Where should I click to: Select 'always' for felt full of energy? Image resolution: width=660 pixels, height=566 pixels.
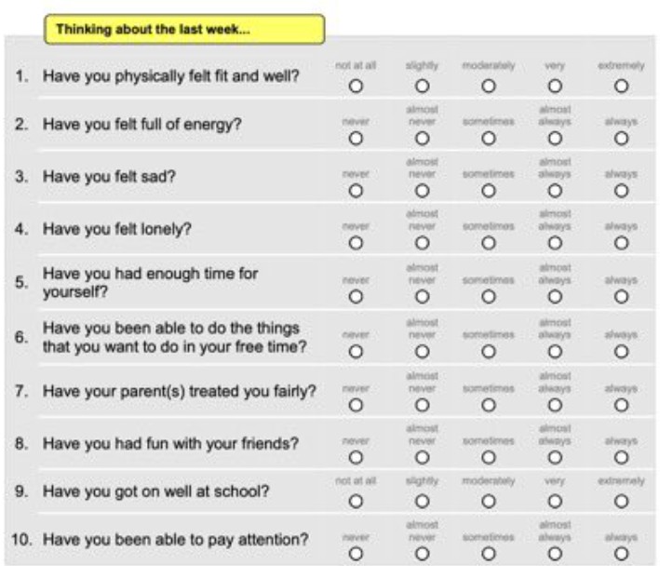621,138
